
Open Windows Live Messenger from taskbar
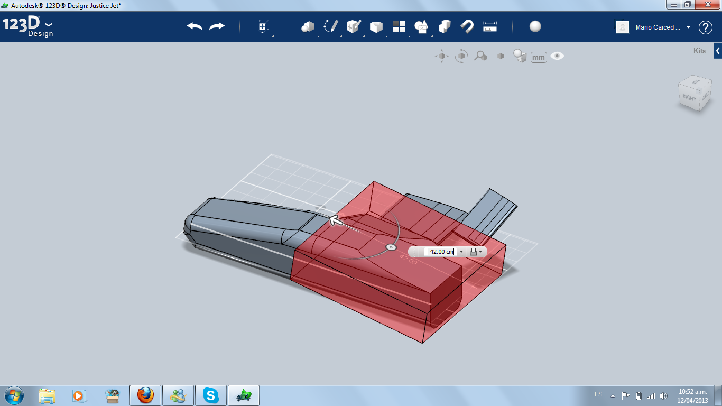(178, 395)
